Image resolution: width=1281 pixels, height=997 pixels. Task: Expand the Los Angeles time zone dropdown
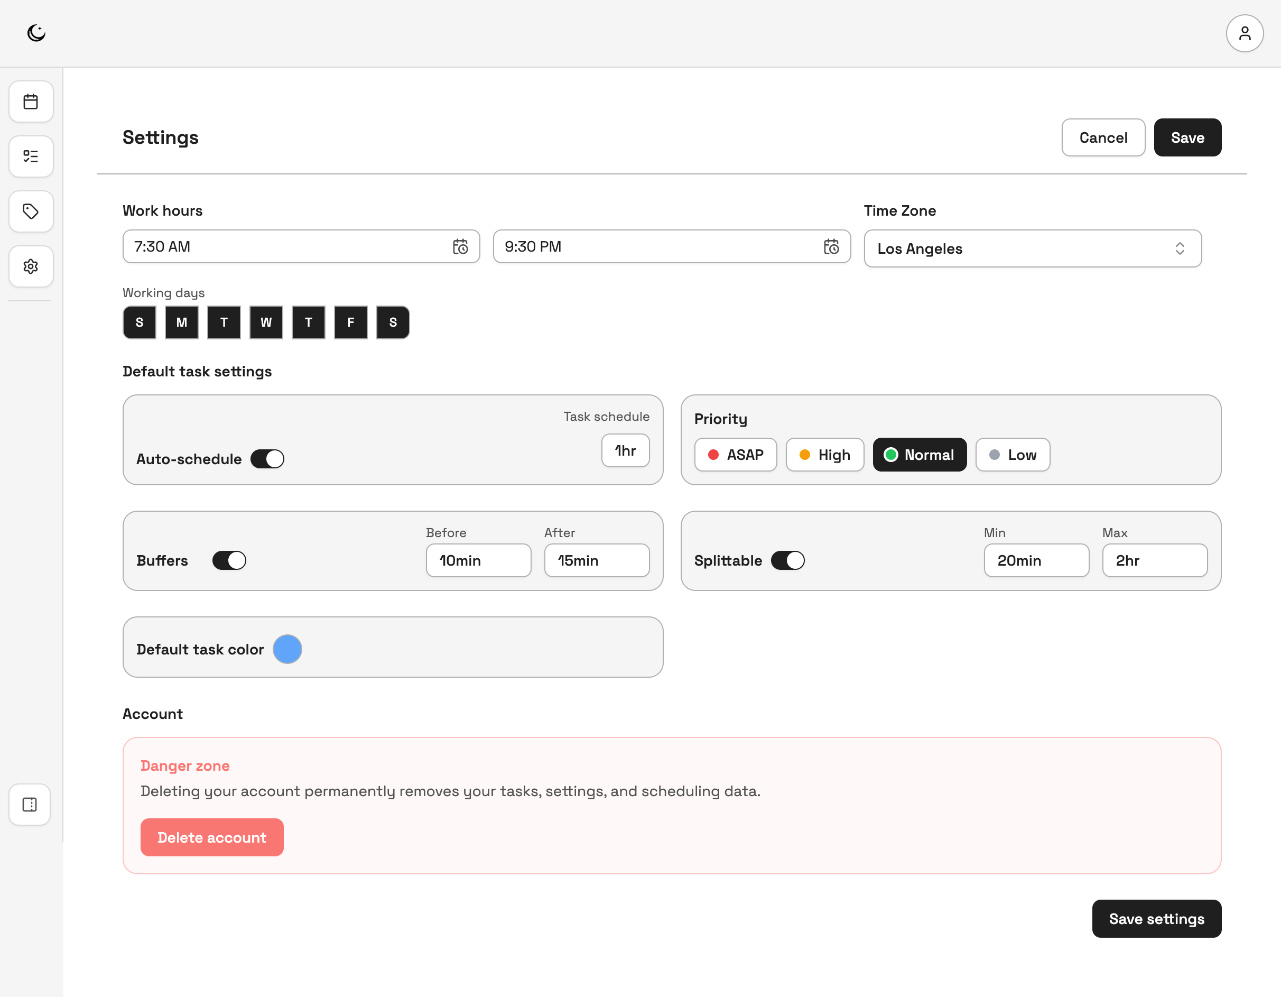coord(1032,249)
